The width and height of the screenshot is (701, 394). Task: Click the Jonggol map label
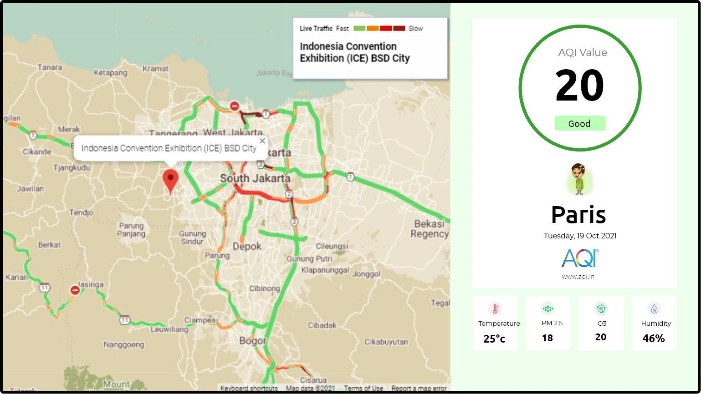tap(366, 274)
